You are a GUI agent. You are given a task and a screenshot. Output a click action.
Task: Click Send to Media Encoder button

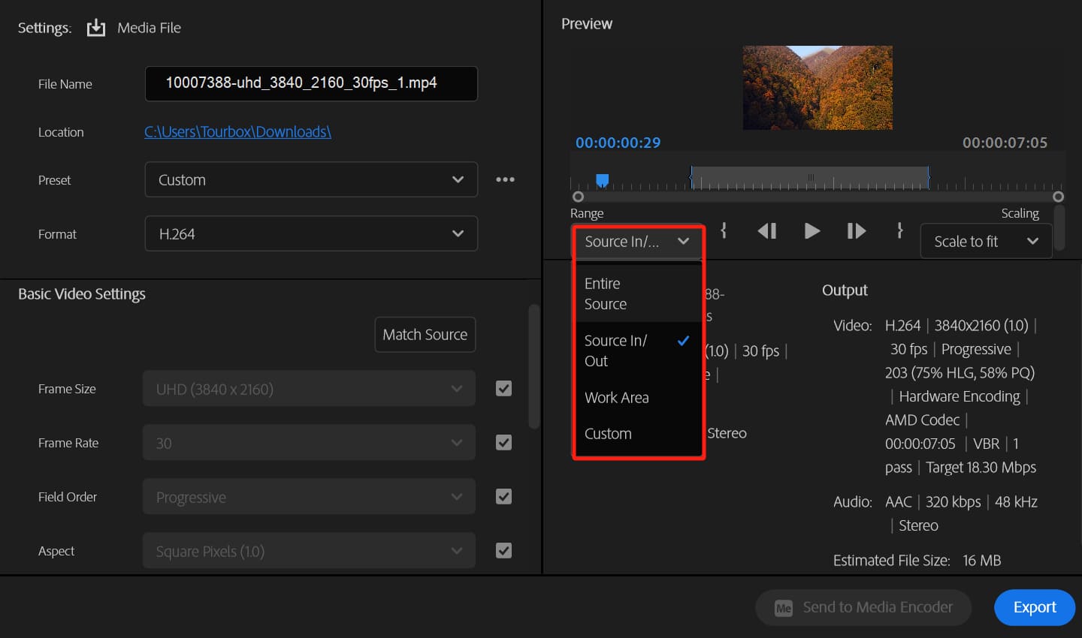[x=863, y=607]
